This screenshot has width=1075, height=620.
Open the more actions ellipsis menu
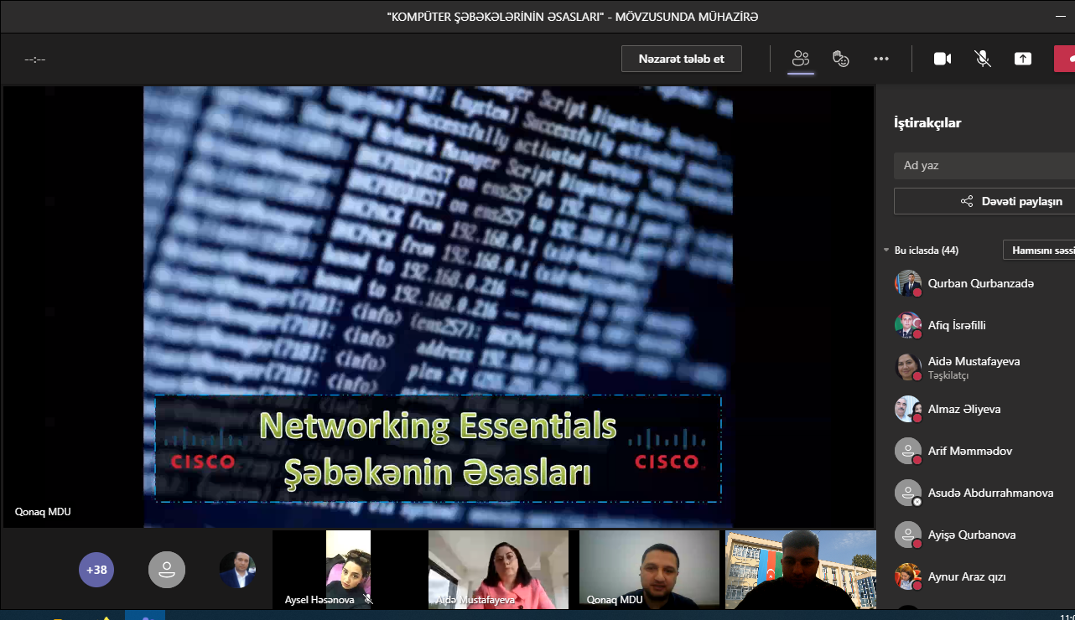[880, 59]
